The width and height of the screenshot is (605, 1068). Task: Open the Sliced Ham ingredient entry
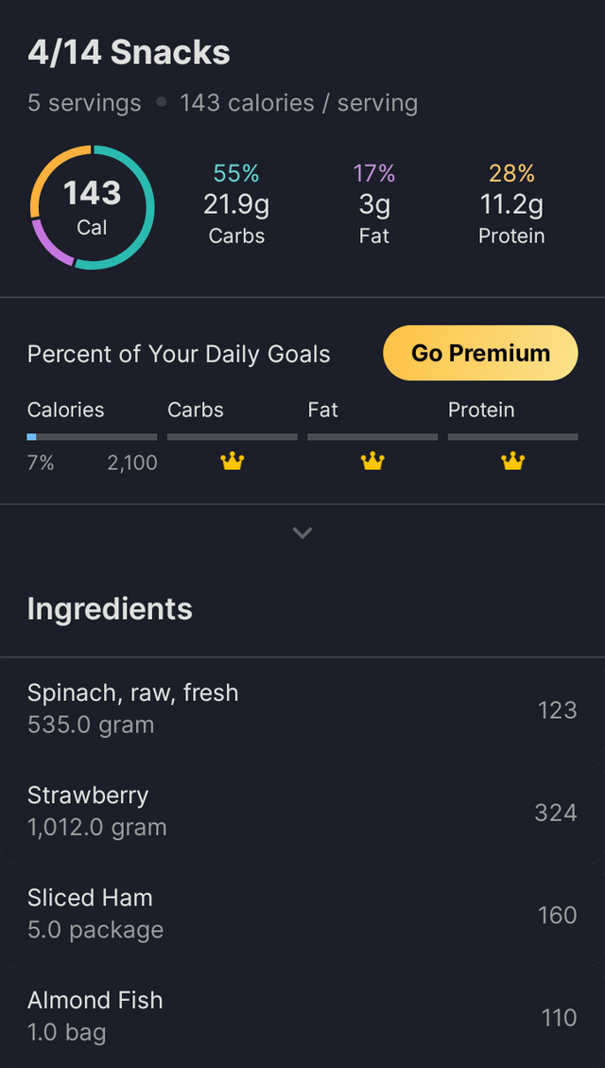(302, 914)
